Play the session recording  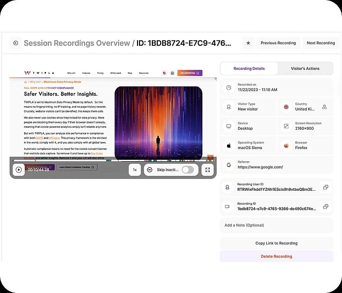pos(19,170)
